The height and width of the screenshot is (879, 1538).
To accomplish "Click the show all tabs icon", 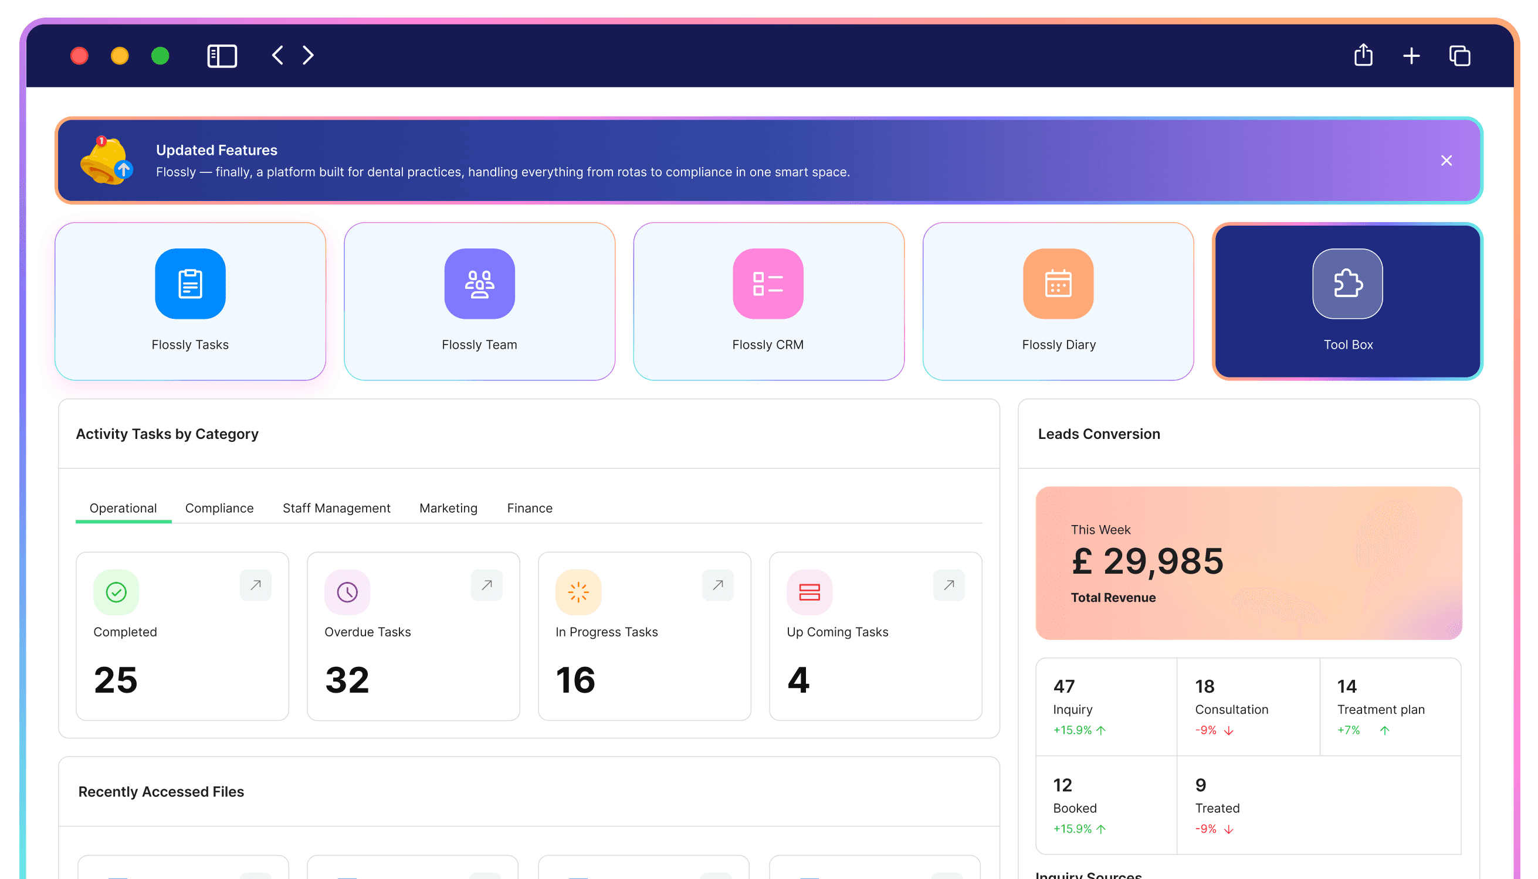I will click(1459, 56).
